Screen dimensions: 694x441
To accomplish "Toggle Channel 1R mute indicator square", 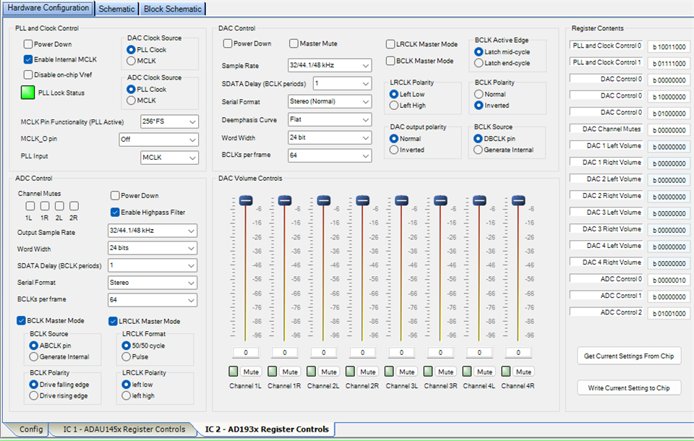I will 273,371.
